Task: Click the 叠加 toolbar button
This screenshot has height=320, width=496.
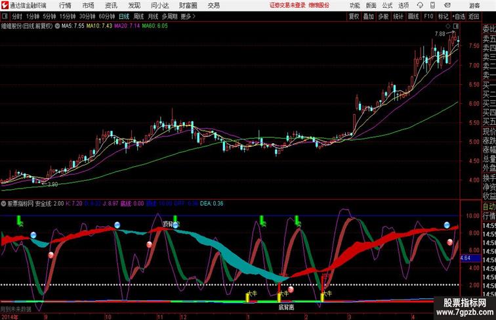Action: tap(368, 16)
